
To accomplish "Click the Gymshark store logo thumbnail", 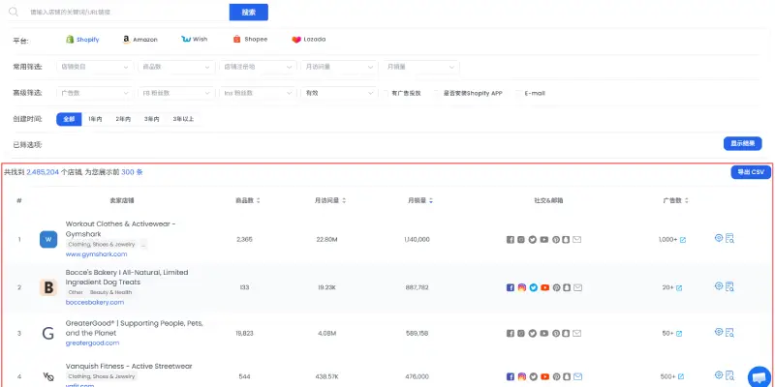I will [48, 239].
